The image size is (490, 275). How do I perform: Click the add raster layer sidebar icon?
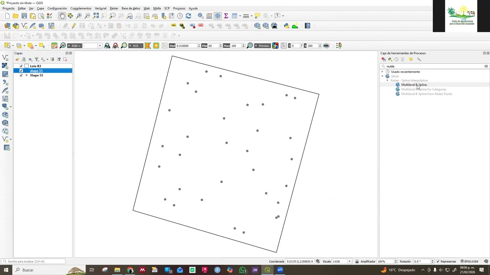pyautogui.click(x=5, y=66)
